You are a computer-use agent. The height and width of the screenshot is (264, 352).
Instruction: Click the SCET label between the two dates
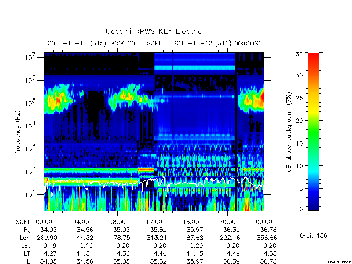click(x=154, y=43)
